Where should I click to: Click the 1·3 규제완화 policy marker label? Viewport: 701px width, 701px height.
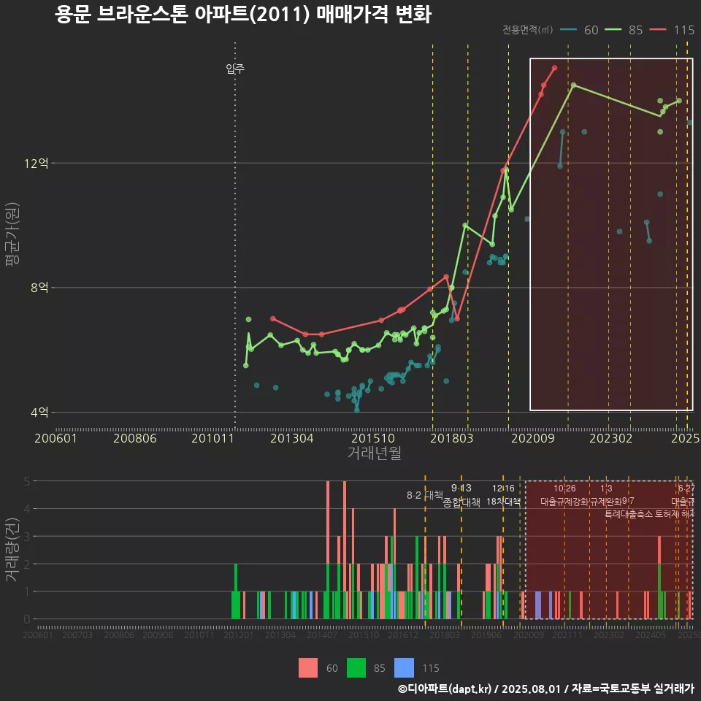[x=606, y=495]
